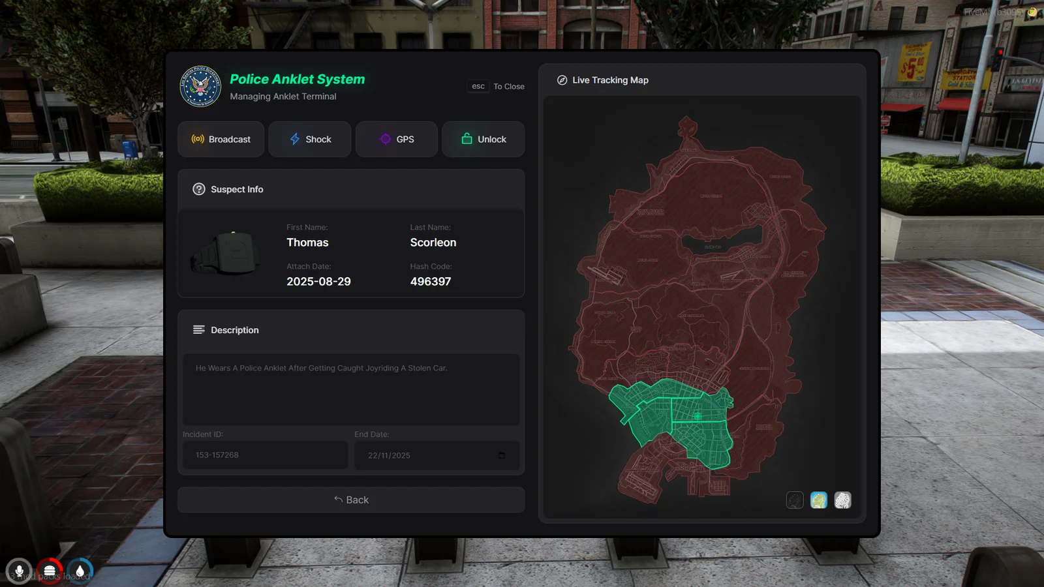Click the microphone voice HUD icon

point(19,571)
